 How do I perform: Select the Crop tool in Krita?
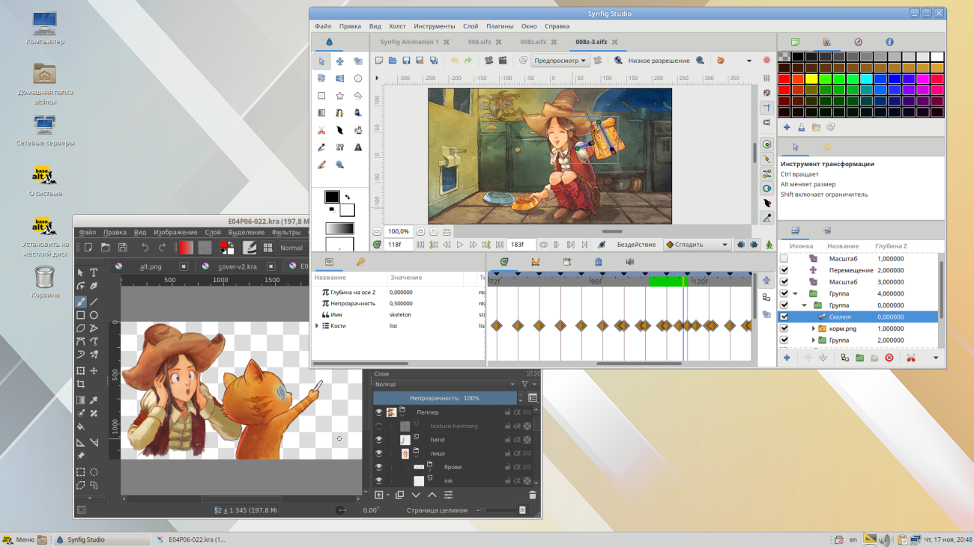pyautogui.click(x=80, y=384)
